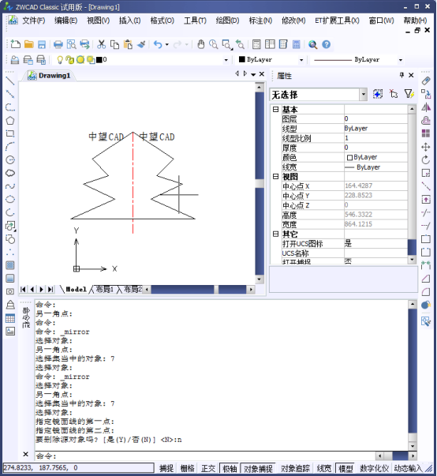Screen dimensions: 437x476
Task: Close the Drawing1 tab with the X
Action: (262, 73)
